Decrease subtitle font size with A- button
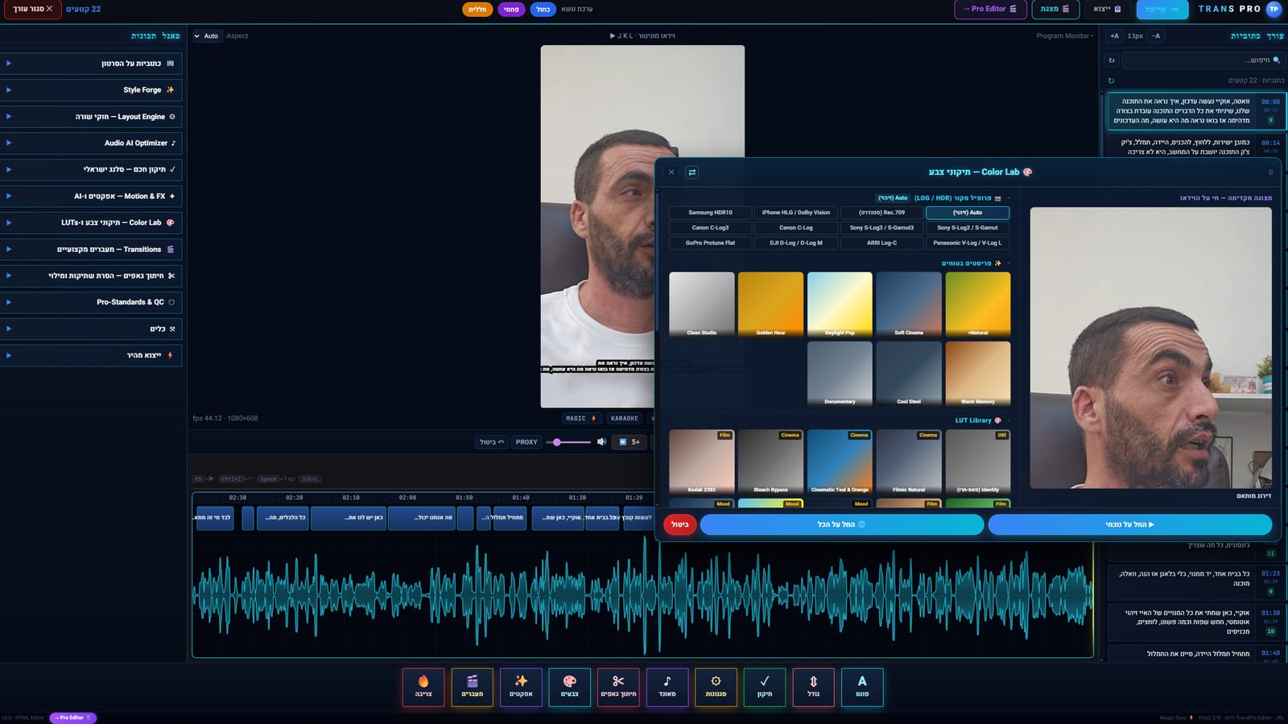This screenshot has height=724, width=1288. 1156,36
